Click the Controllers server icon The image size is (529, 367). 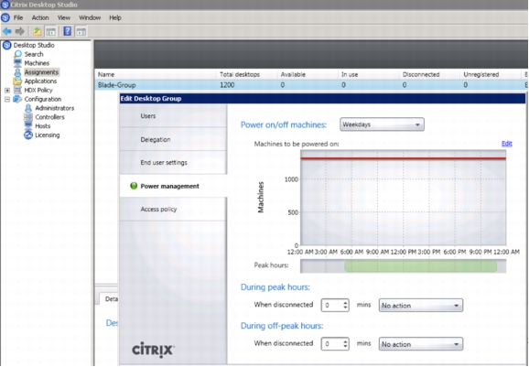tap(28, 117)
